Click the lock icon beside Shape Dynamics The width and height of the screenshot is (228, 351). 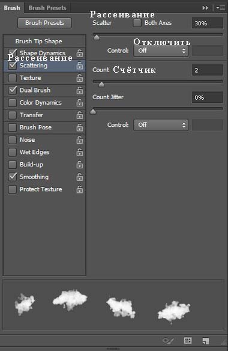80,53
